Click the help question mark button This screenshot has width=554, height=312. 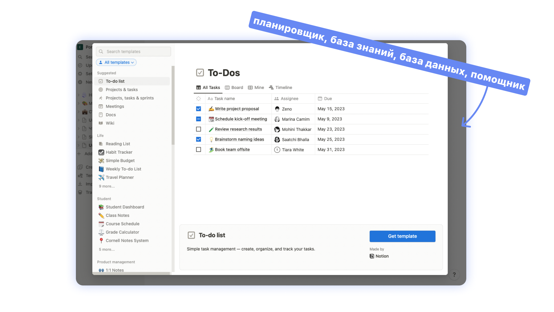click(x=454, y=275)
